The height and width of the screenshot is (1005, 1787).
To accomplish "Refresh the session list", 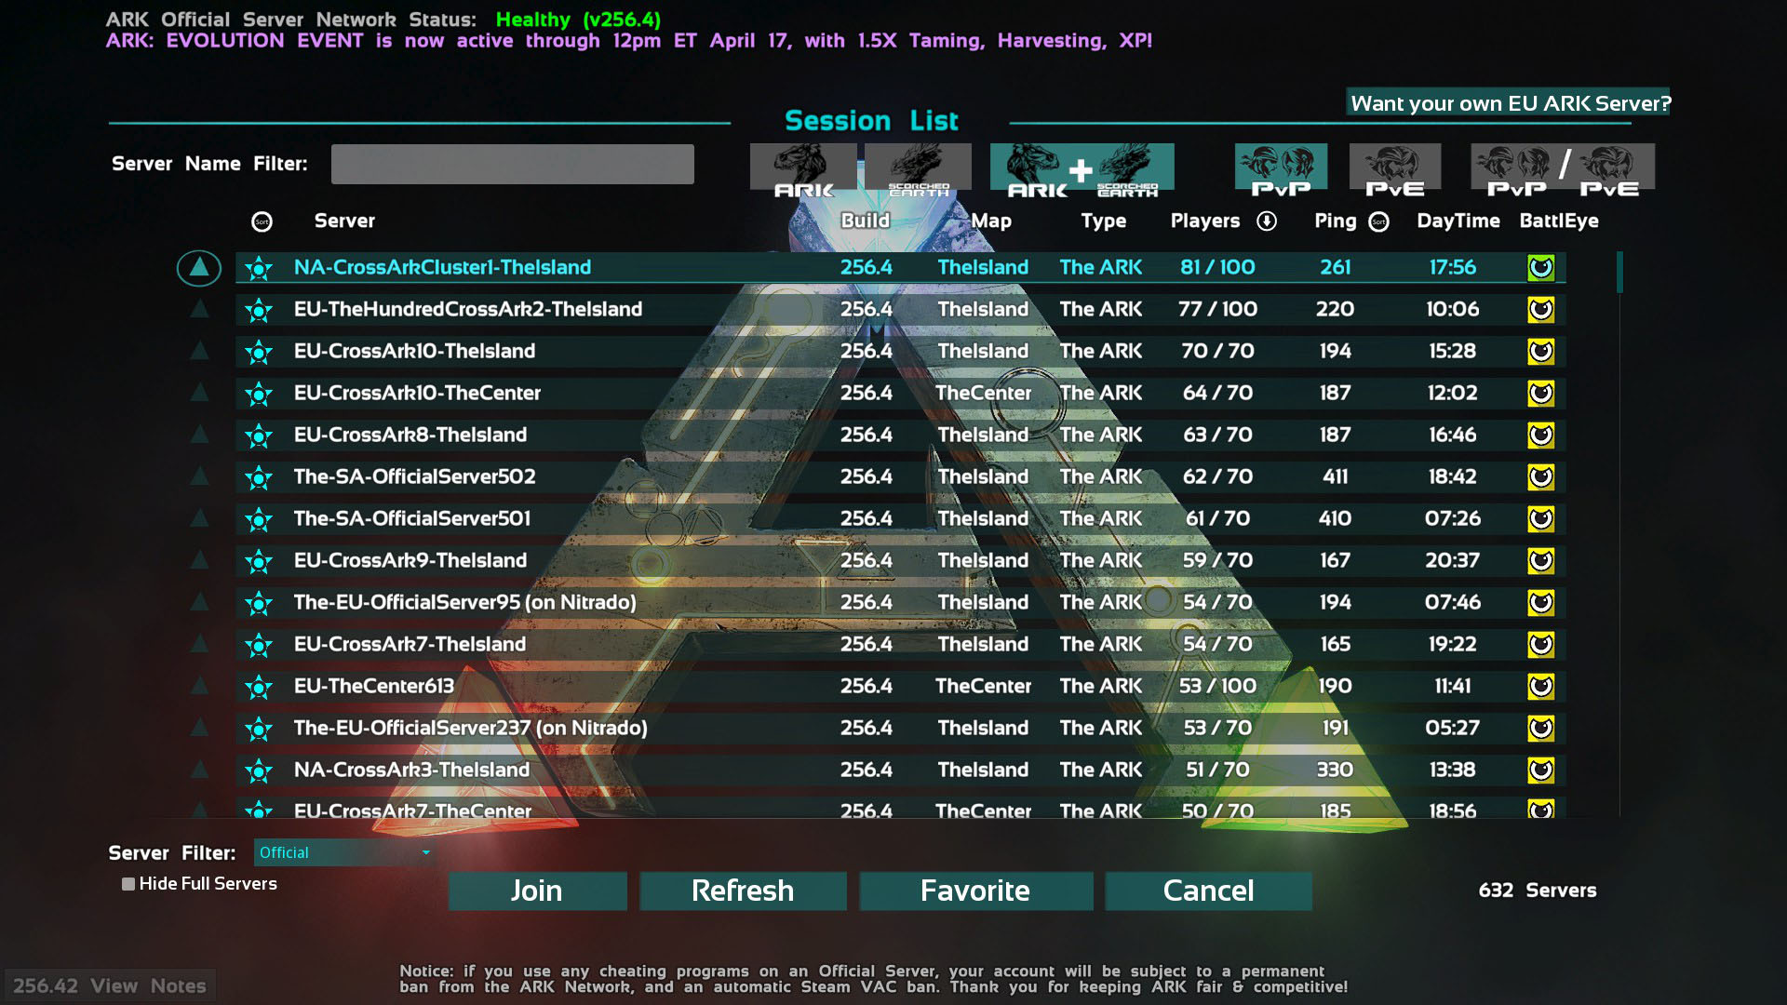I will pos(743,891).
